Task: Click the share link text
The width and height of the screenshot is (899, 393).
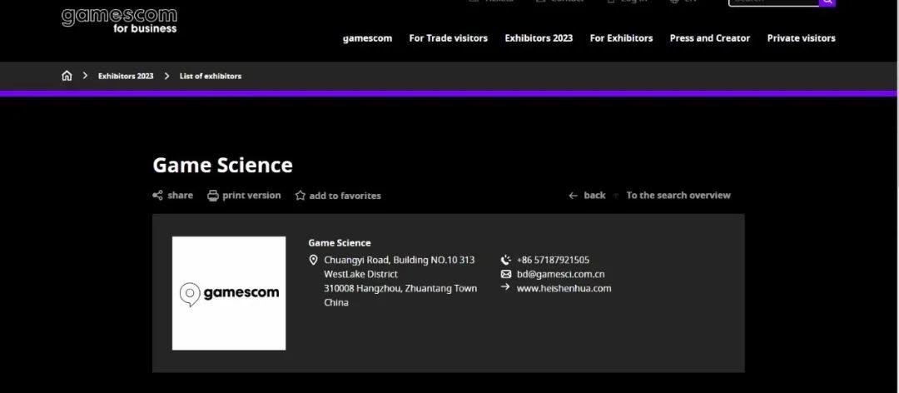Action: 180,196
